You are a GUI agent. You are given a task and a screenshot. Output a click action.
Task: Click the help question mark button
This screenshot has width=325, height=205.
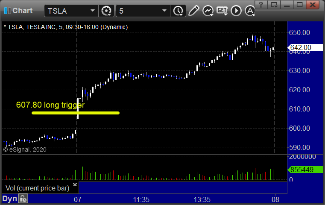click(261, 5)
